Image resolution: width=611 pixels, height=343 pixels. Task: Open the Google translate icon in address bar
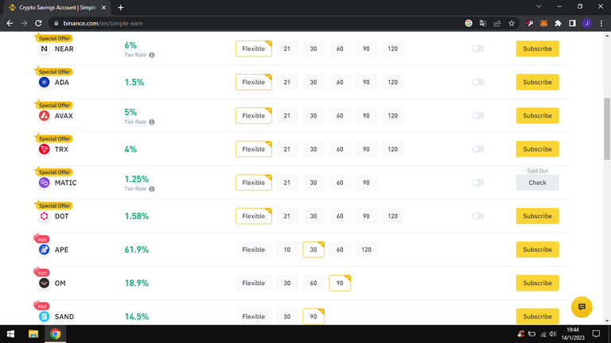coord(483,23)
